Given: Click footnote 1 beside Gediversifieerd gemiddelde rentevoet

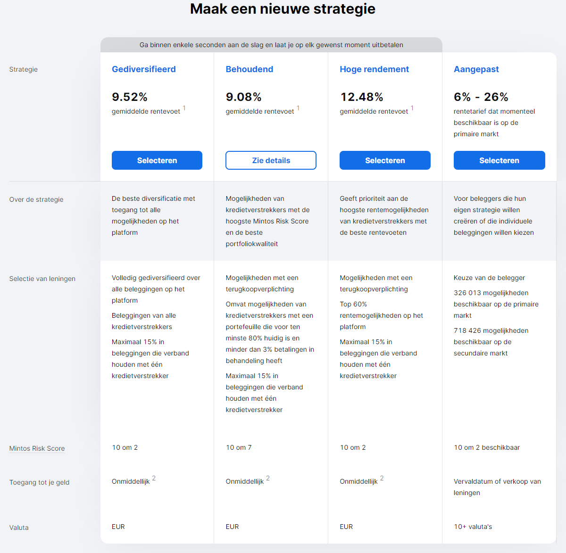Looking at the screenshot, I should pos(184,108).
